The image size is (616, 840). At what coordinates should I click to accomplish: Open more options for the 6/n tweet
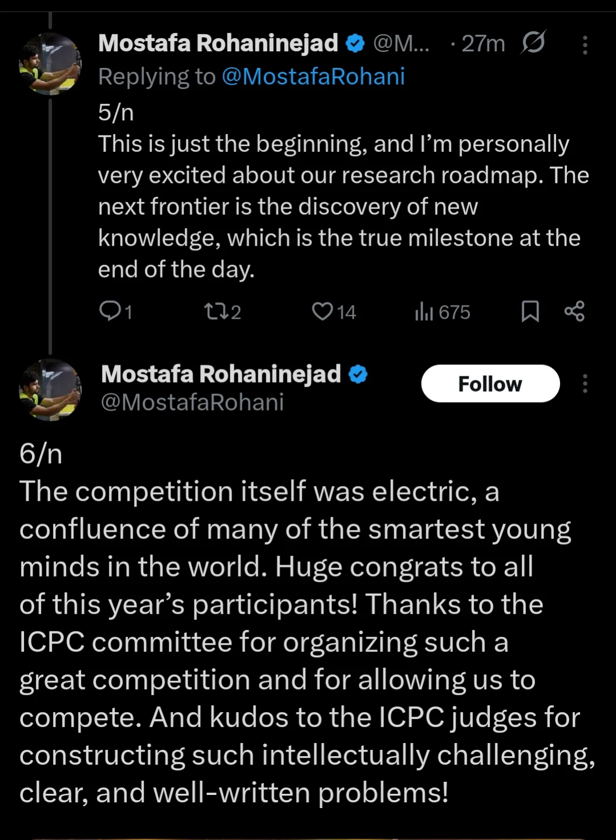coord(585,384)
